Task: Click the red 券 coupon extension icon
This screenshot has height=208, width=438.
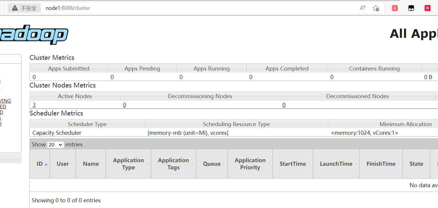Action: coord(428,8)
